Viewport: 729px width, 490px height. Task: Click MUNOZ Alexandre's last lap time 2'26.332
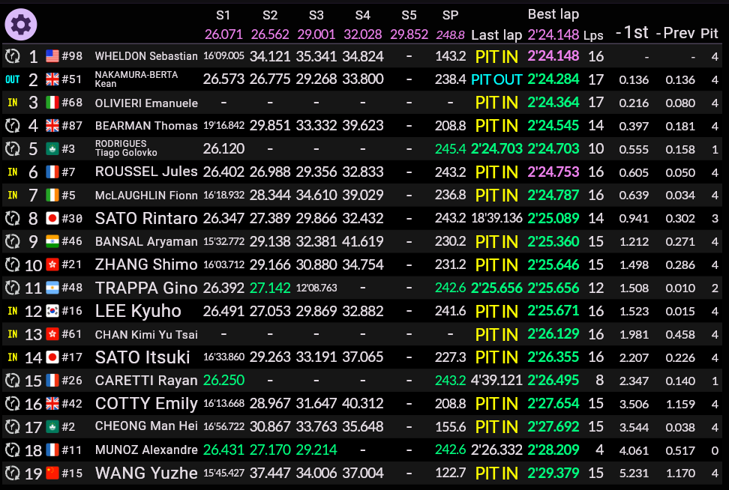click(496, 450)
